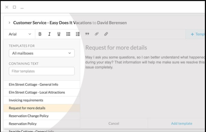Minimize the window with dash icon
The width and height of the screenshot is (206, 132).
pyautogui.click(x=22, y=8)
